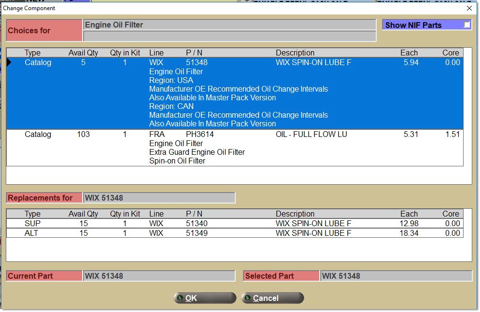Click the OK button
Screen dimensions: 480x312
[x=205, y=298]
